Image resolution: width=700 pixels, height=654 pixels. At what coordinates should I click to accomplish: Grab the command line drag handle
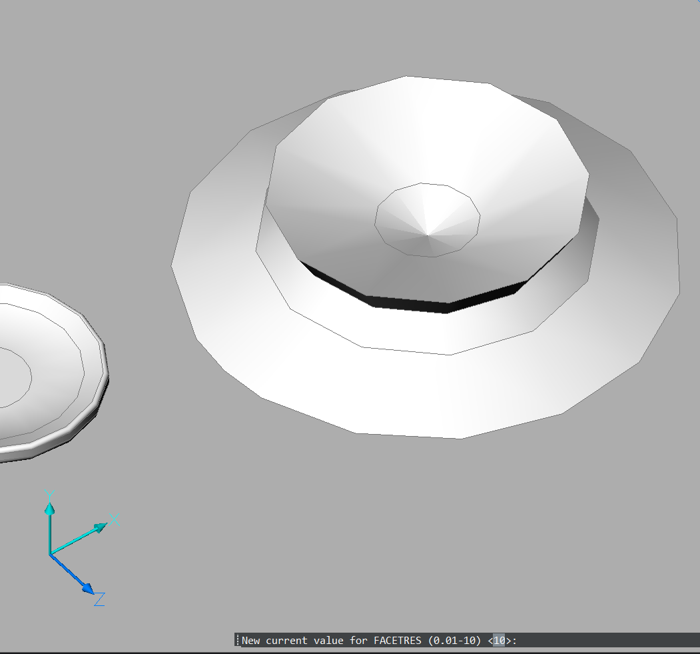tap(237, 640)
